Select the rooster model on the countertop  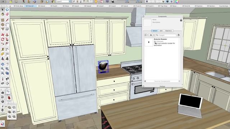click(x=103, y=67)
